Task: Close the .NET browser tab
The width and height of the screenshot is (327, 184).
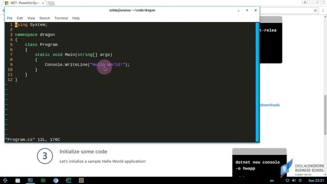Action: tap(43, 3)
